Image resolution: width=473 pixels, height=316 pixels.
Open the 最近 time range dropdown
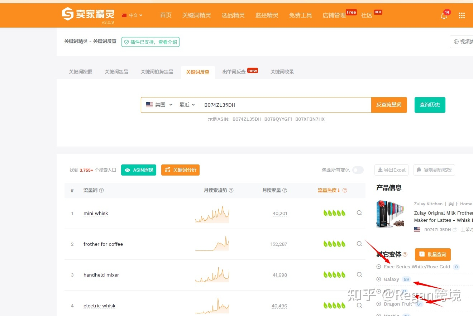[x=186, y=105]
